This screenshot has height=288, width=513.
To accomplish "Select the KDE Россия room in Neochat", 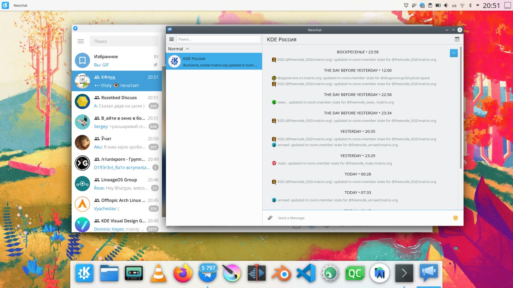I will [214, 61].
